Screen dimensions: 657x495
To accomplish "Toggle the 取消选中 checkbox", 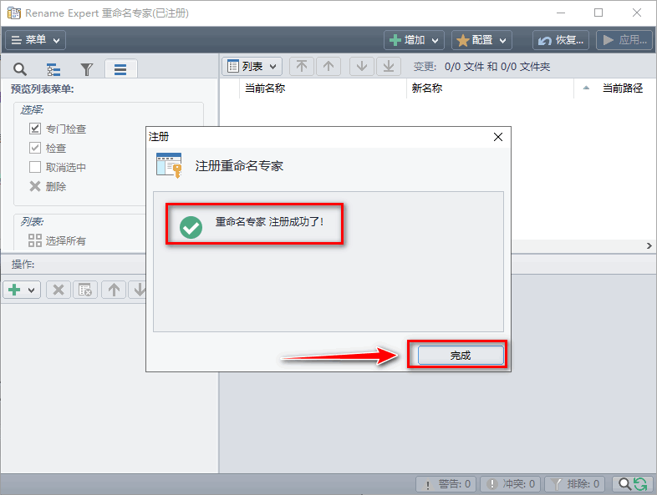I will [x=35, y=167].
